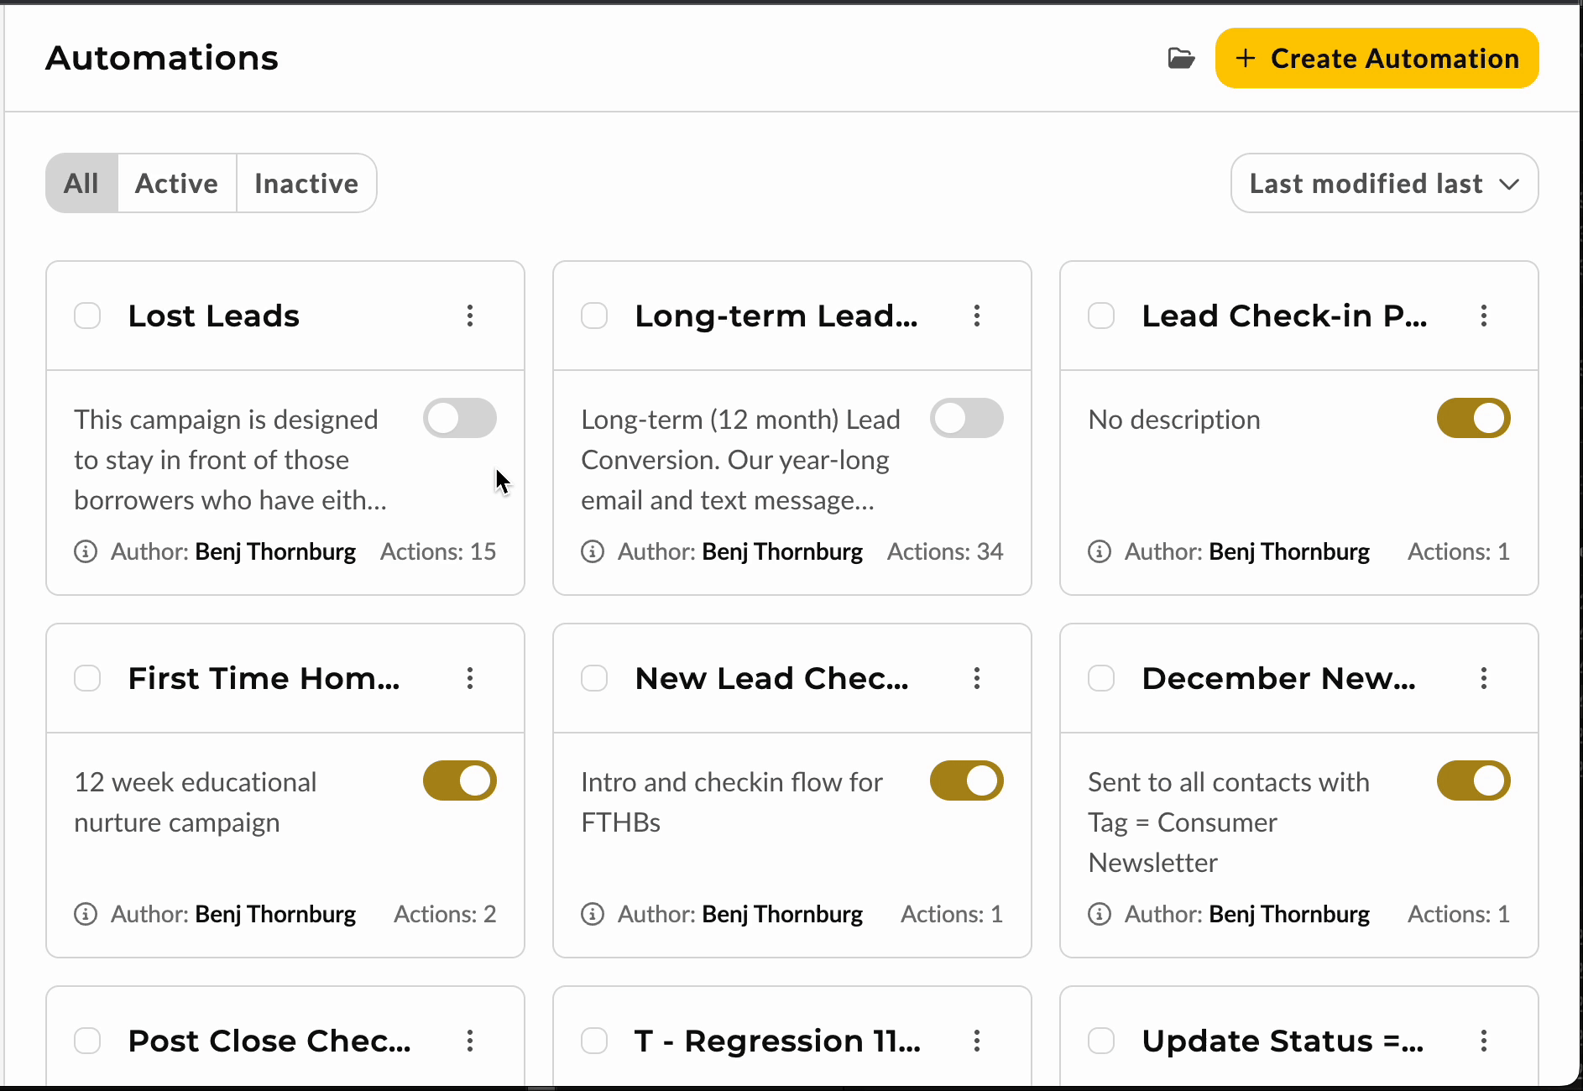The image size is (1583, 1091).
Task: Select the Post Close Chec... card checkbox
Action: point(87,1041)
